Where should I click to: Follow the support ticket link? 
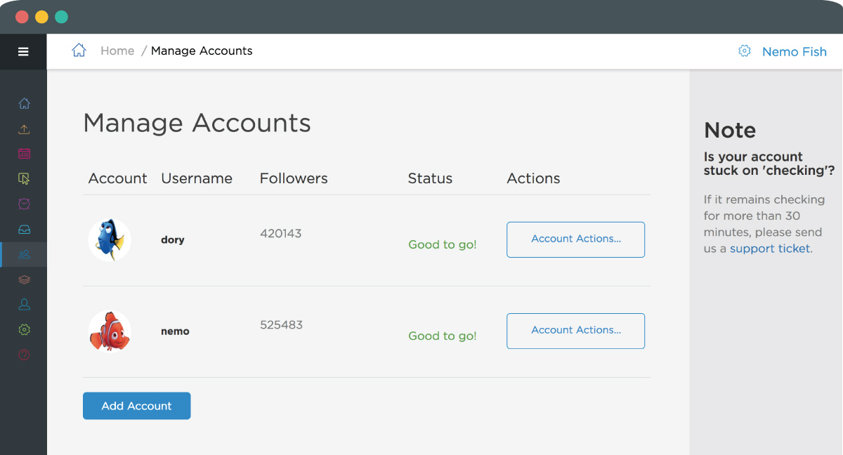click(x=770, y=249)
